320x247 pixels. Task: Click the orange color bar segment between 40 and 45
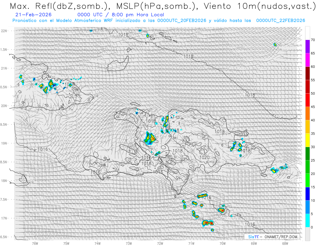(x=307, y=114)
